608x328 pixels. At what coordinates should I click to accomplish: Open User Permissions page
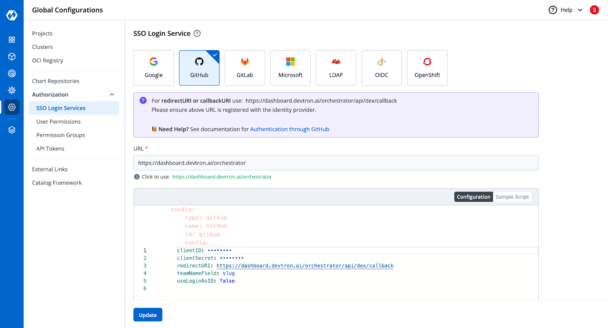[x=59, y=122]
